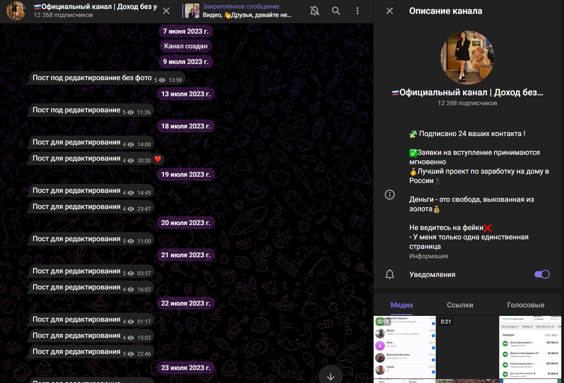Viewport: 564px width, 383px height.
Task: Select the Медиа tab
Action: pyautogui.click(x=402, y=305)
